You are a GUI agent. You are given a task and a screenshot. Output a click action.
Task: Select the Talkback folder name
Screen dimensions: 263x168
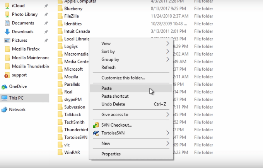73,115
